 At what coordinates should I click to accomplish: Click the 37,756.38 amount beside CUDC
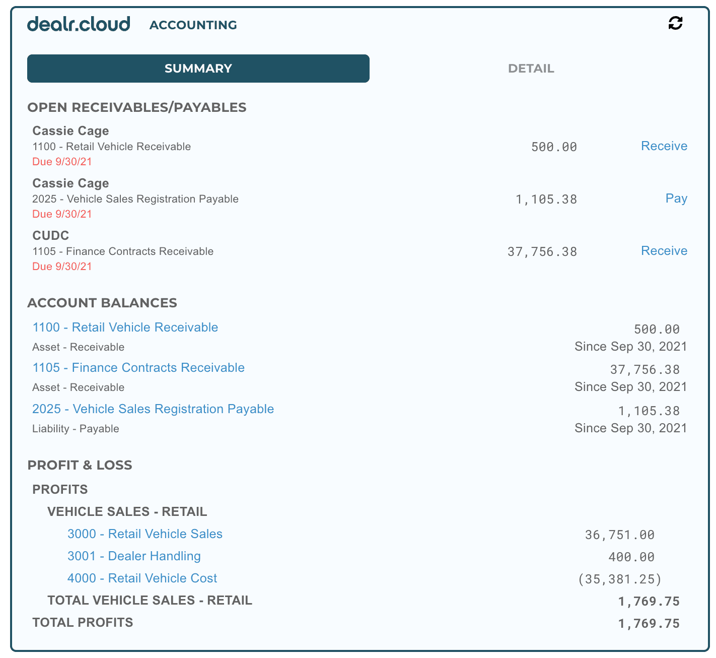[x=542, y=252]
